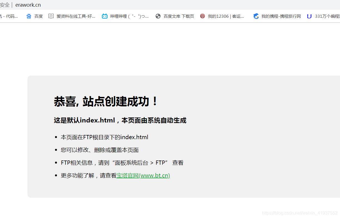The width and height of the screenshot is (340, 218).
Task: Click the Bilibili TV face bookmark icon
Action: pos(104,16)
